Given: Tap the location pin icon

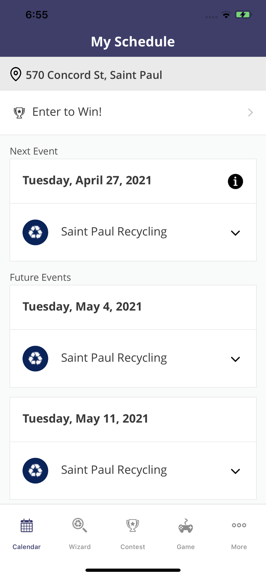Looking at the screenshot, I should (16, 74).
